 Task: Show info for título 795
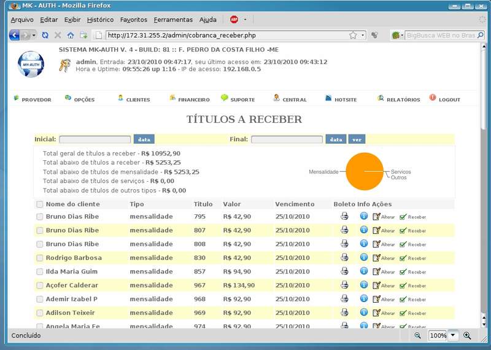click(363, 216)
